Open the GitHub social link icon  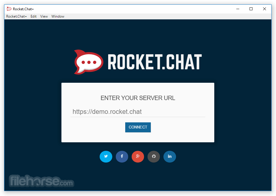154,156
